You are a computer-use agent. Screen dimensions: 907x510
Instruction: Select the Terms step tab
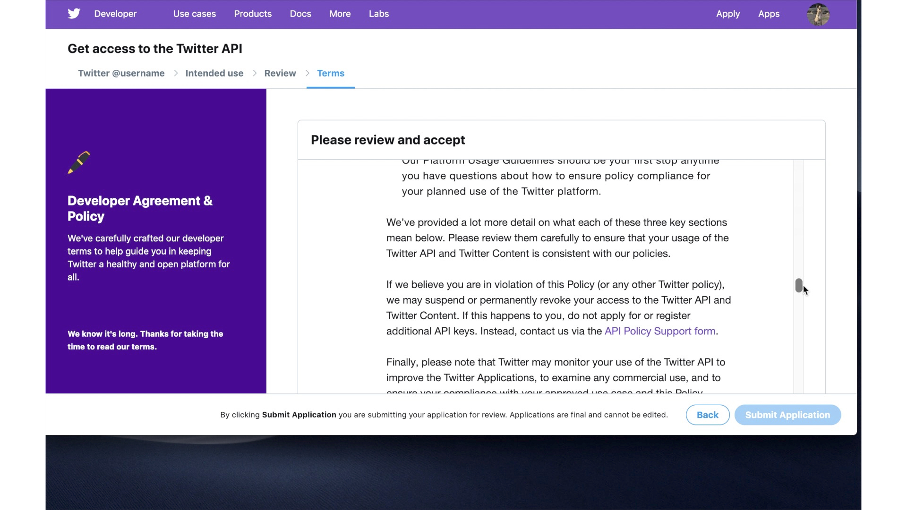[331, 73]
